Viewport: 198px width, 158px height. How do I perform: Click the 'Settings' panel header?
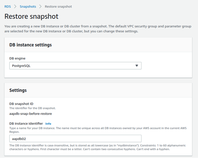18,90
